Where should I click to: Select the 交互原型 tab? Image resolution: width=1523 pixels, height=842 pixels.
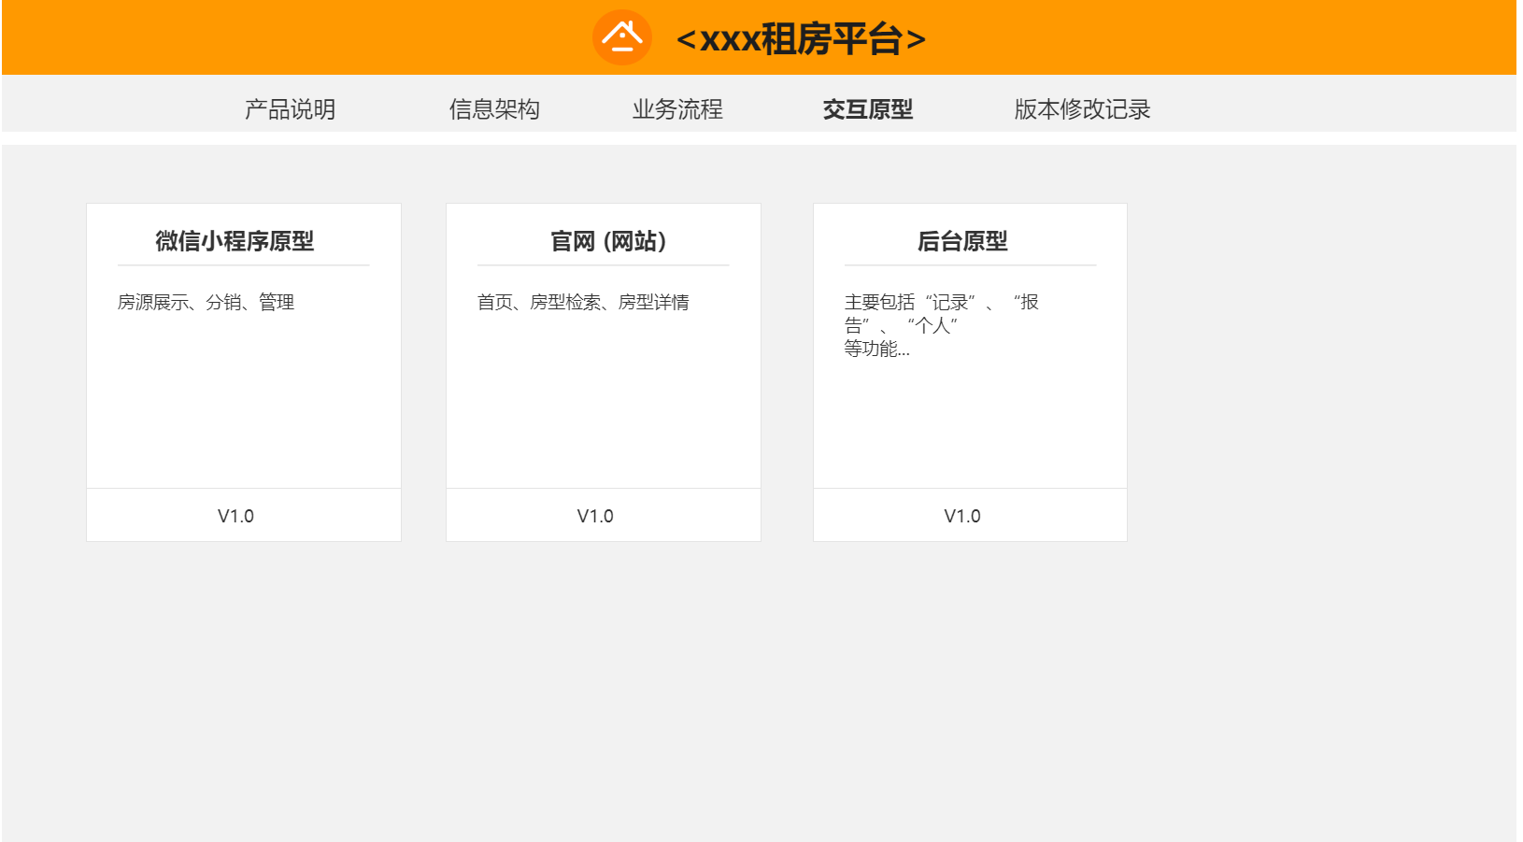[x=868, y=109]
